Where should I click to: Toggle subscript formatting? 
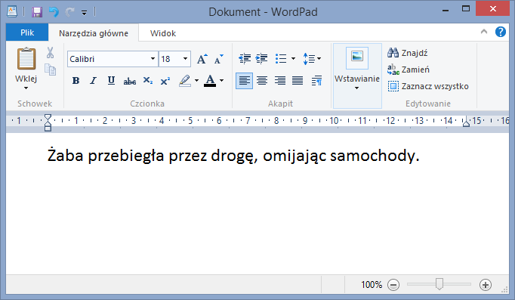click(148, 81)
